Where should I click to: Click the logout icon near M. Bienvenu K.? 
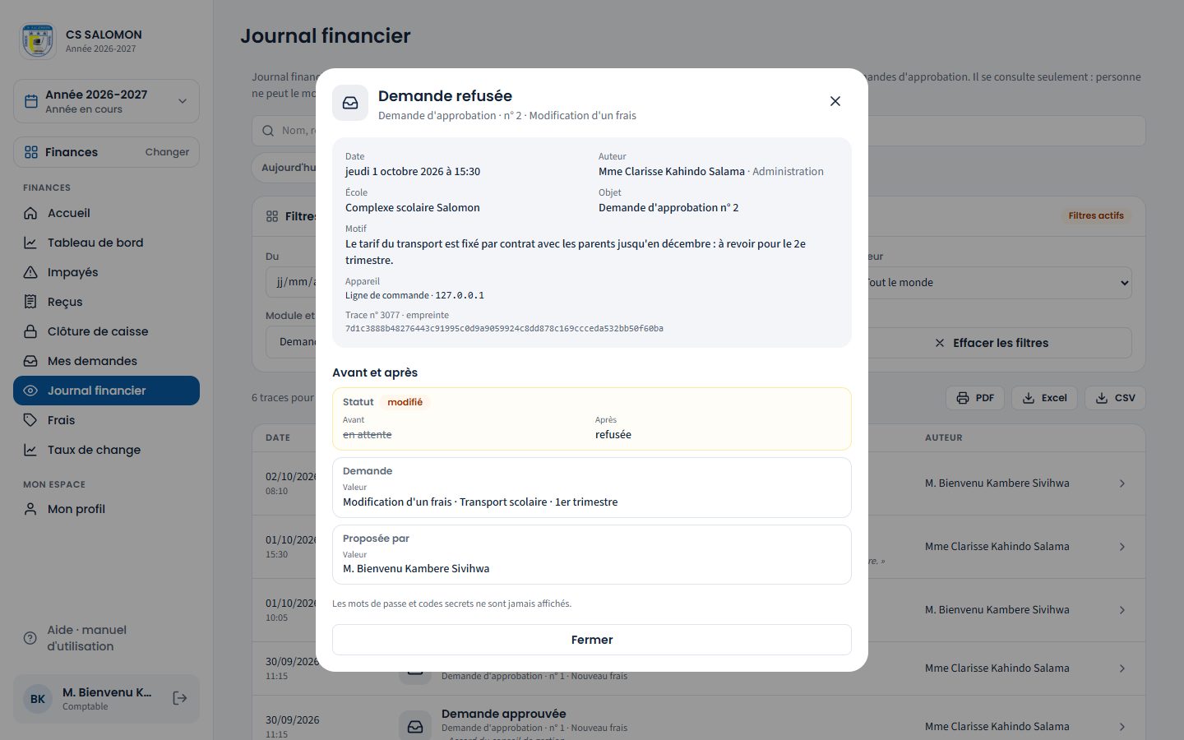click(180, 698)
